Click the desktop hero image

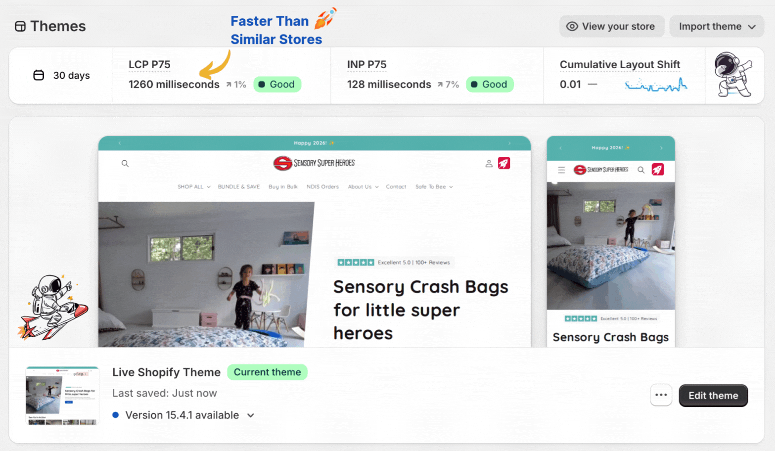coord(206,274)
